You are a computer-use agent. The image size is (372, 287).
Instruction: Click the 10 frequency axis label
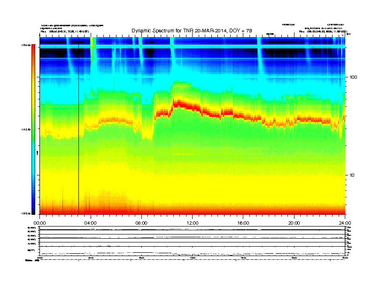click(352, 175)
